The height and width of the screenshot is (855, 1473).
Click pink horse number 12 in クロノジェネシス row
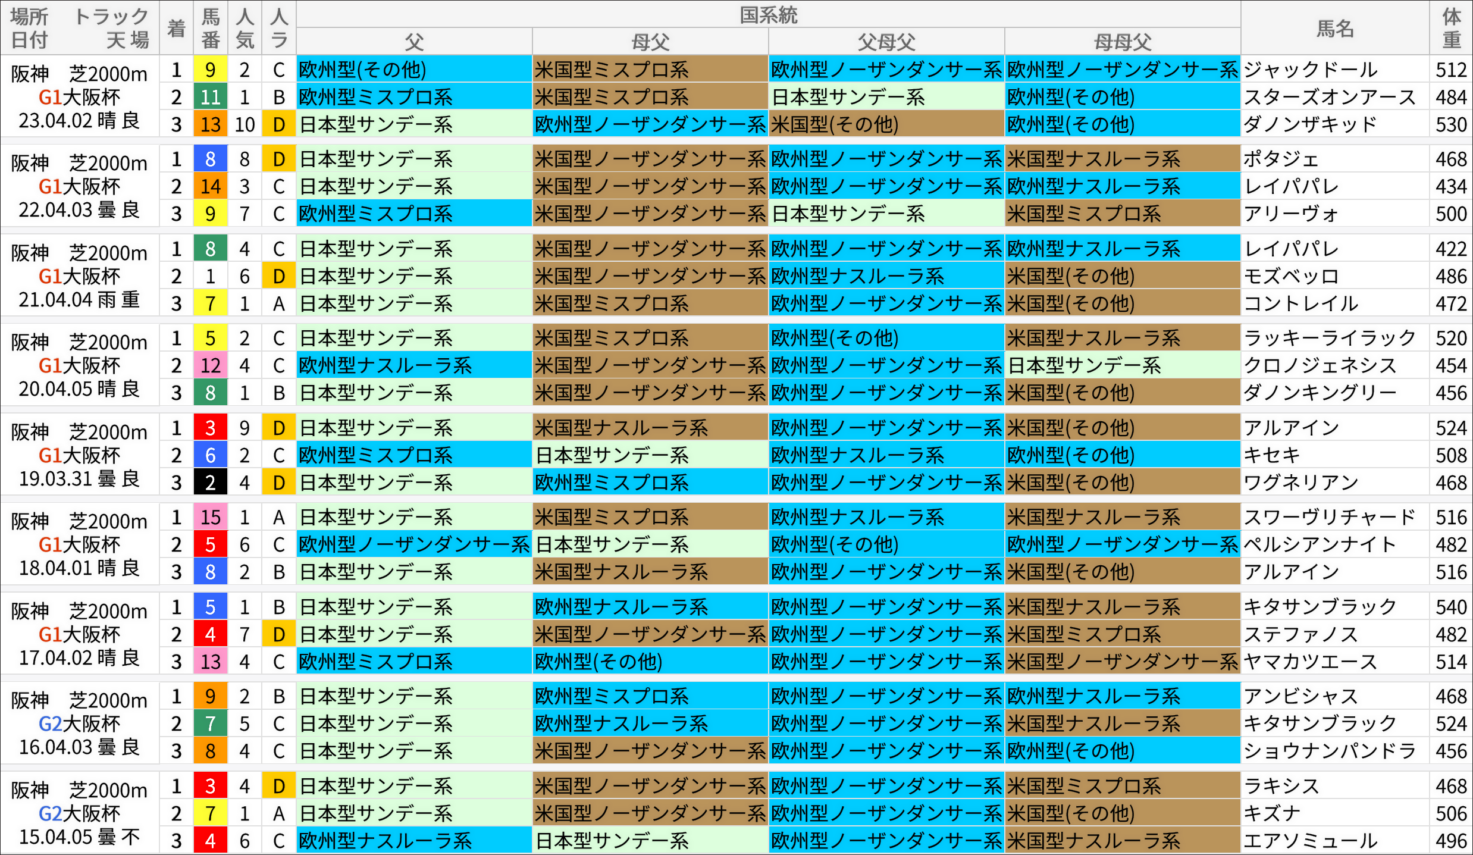pyautogui.click(x=211, y=366)
